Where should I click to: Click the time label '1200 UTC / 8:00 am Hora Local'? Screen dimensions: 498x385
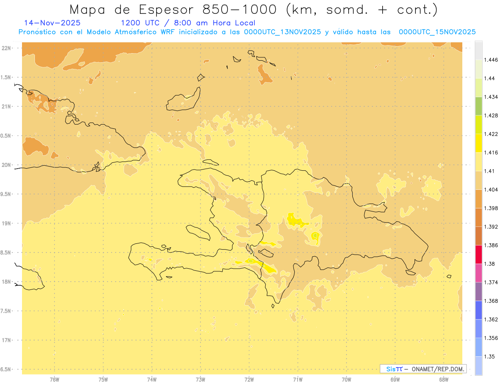(x=188, y=23)
